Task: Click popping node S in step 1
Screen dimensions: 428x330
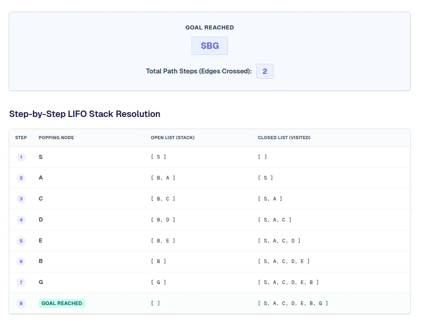Action: point(41,157)
